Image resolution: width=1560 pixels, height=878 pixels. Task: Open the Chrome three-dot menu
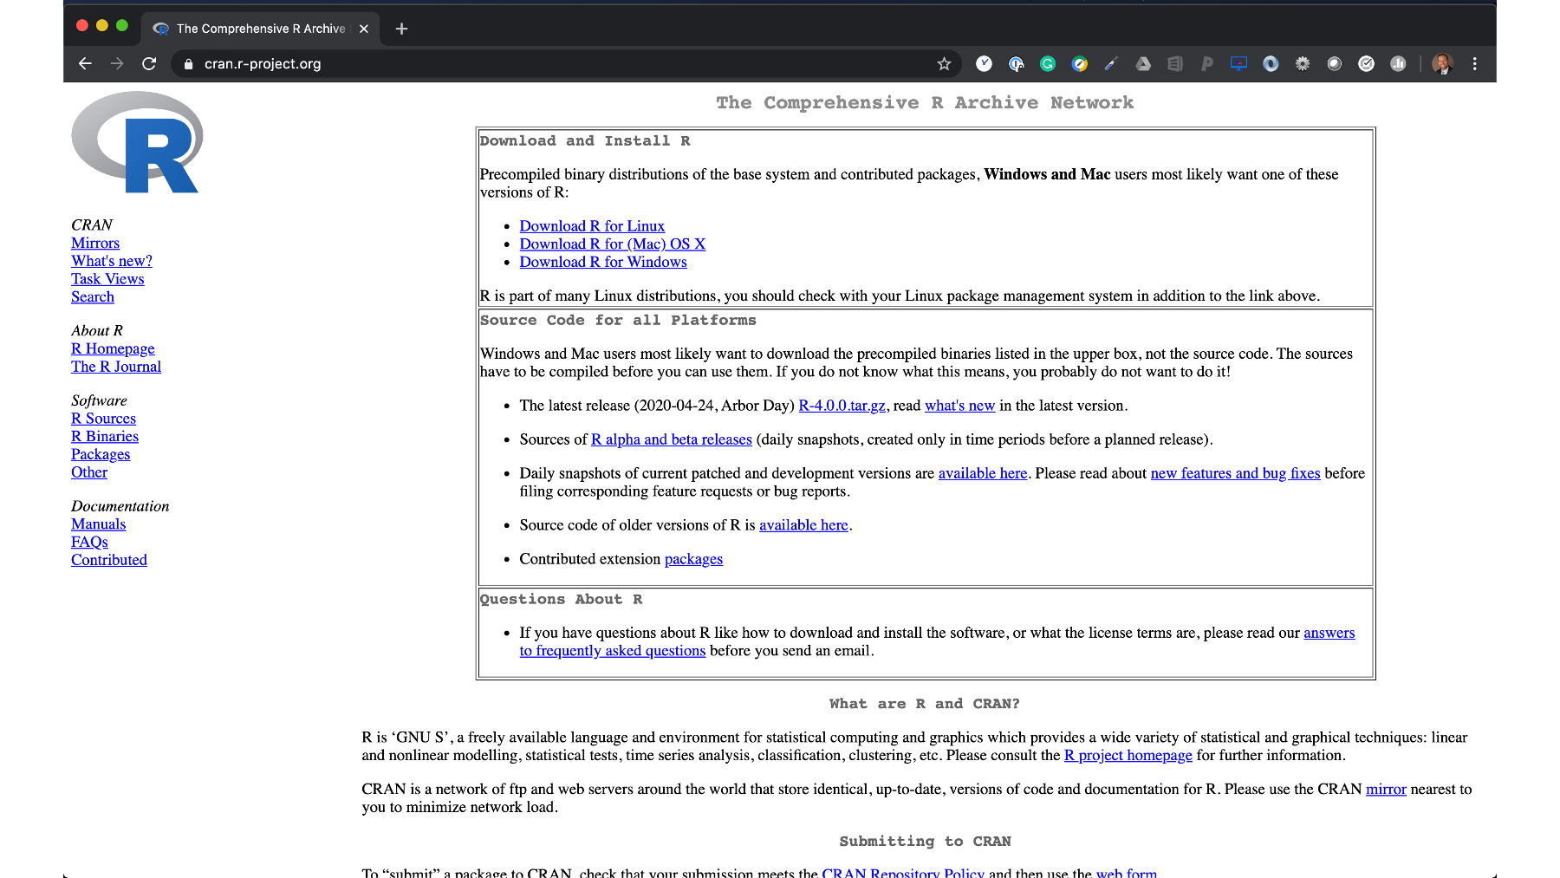(x=1474, y=63)
